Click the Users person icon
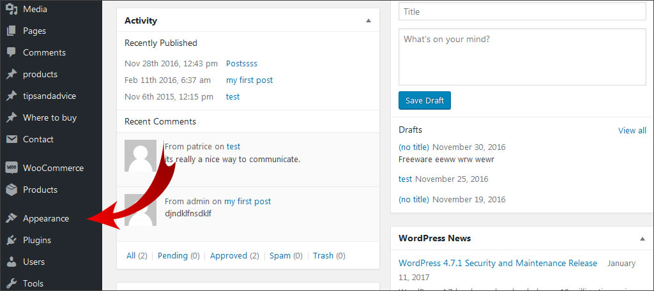 [11, 262]
